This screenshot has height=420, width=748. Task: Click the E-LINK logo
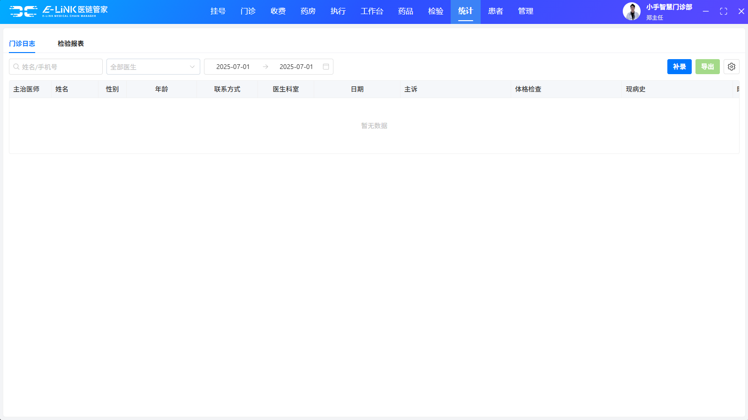point(59,11)
